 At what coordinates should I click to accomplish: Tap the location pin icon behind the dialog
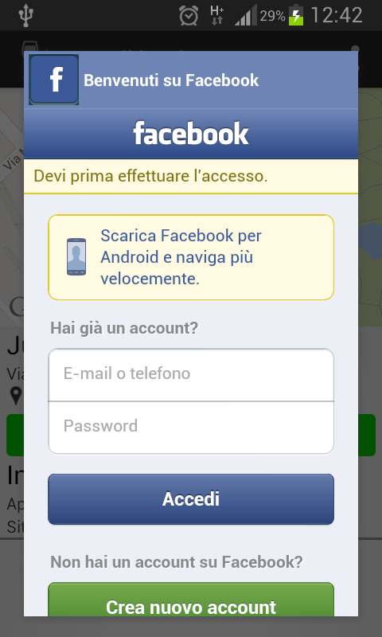pyautogui.click(x=16, y=396)
